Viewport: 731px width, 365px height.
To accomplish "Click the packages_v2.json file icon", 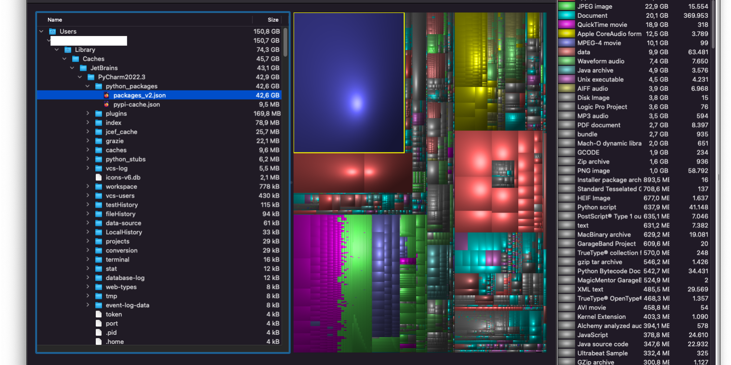I will [106, 95].
